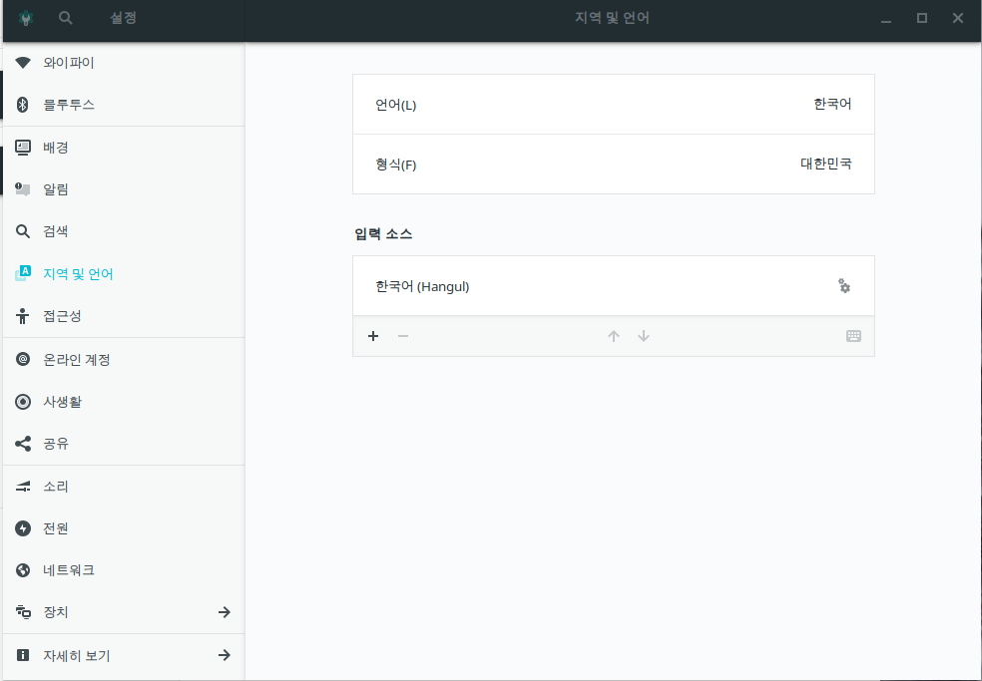Select 블루투스 in the sidebar
Viewport: 982px width, 681px height.
click(124, 105)
